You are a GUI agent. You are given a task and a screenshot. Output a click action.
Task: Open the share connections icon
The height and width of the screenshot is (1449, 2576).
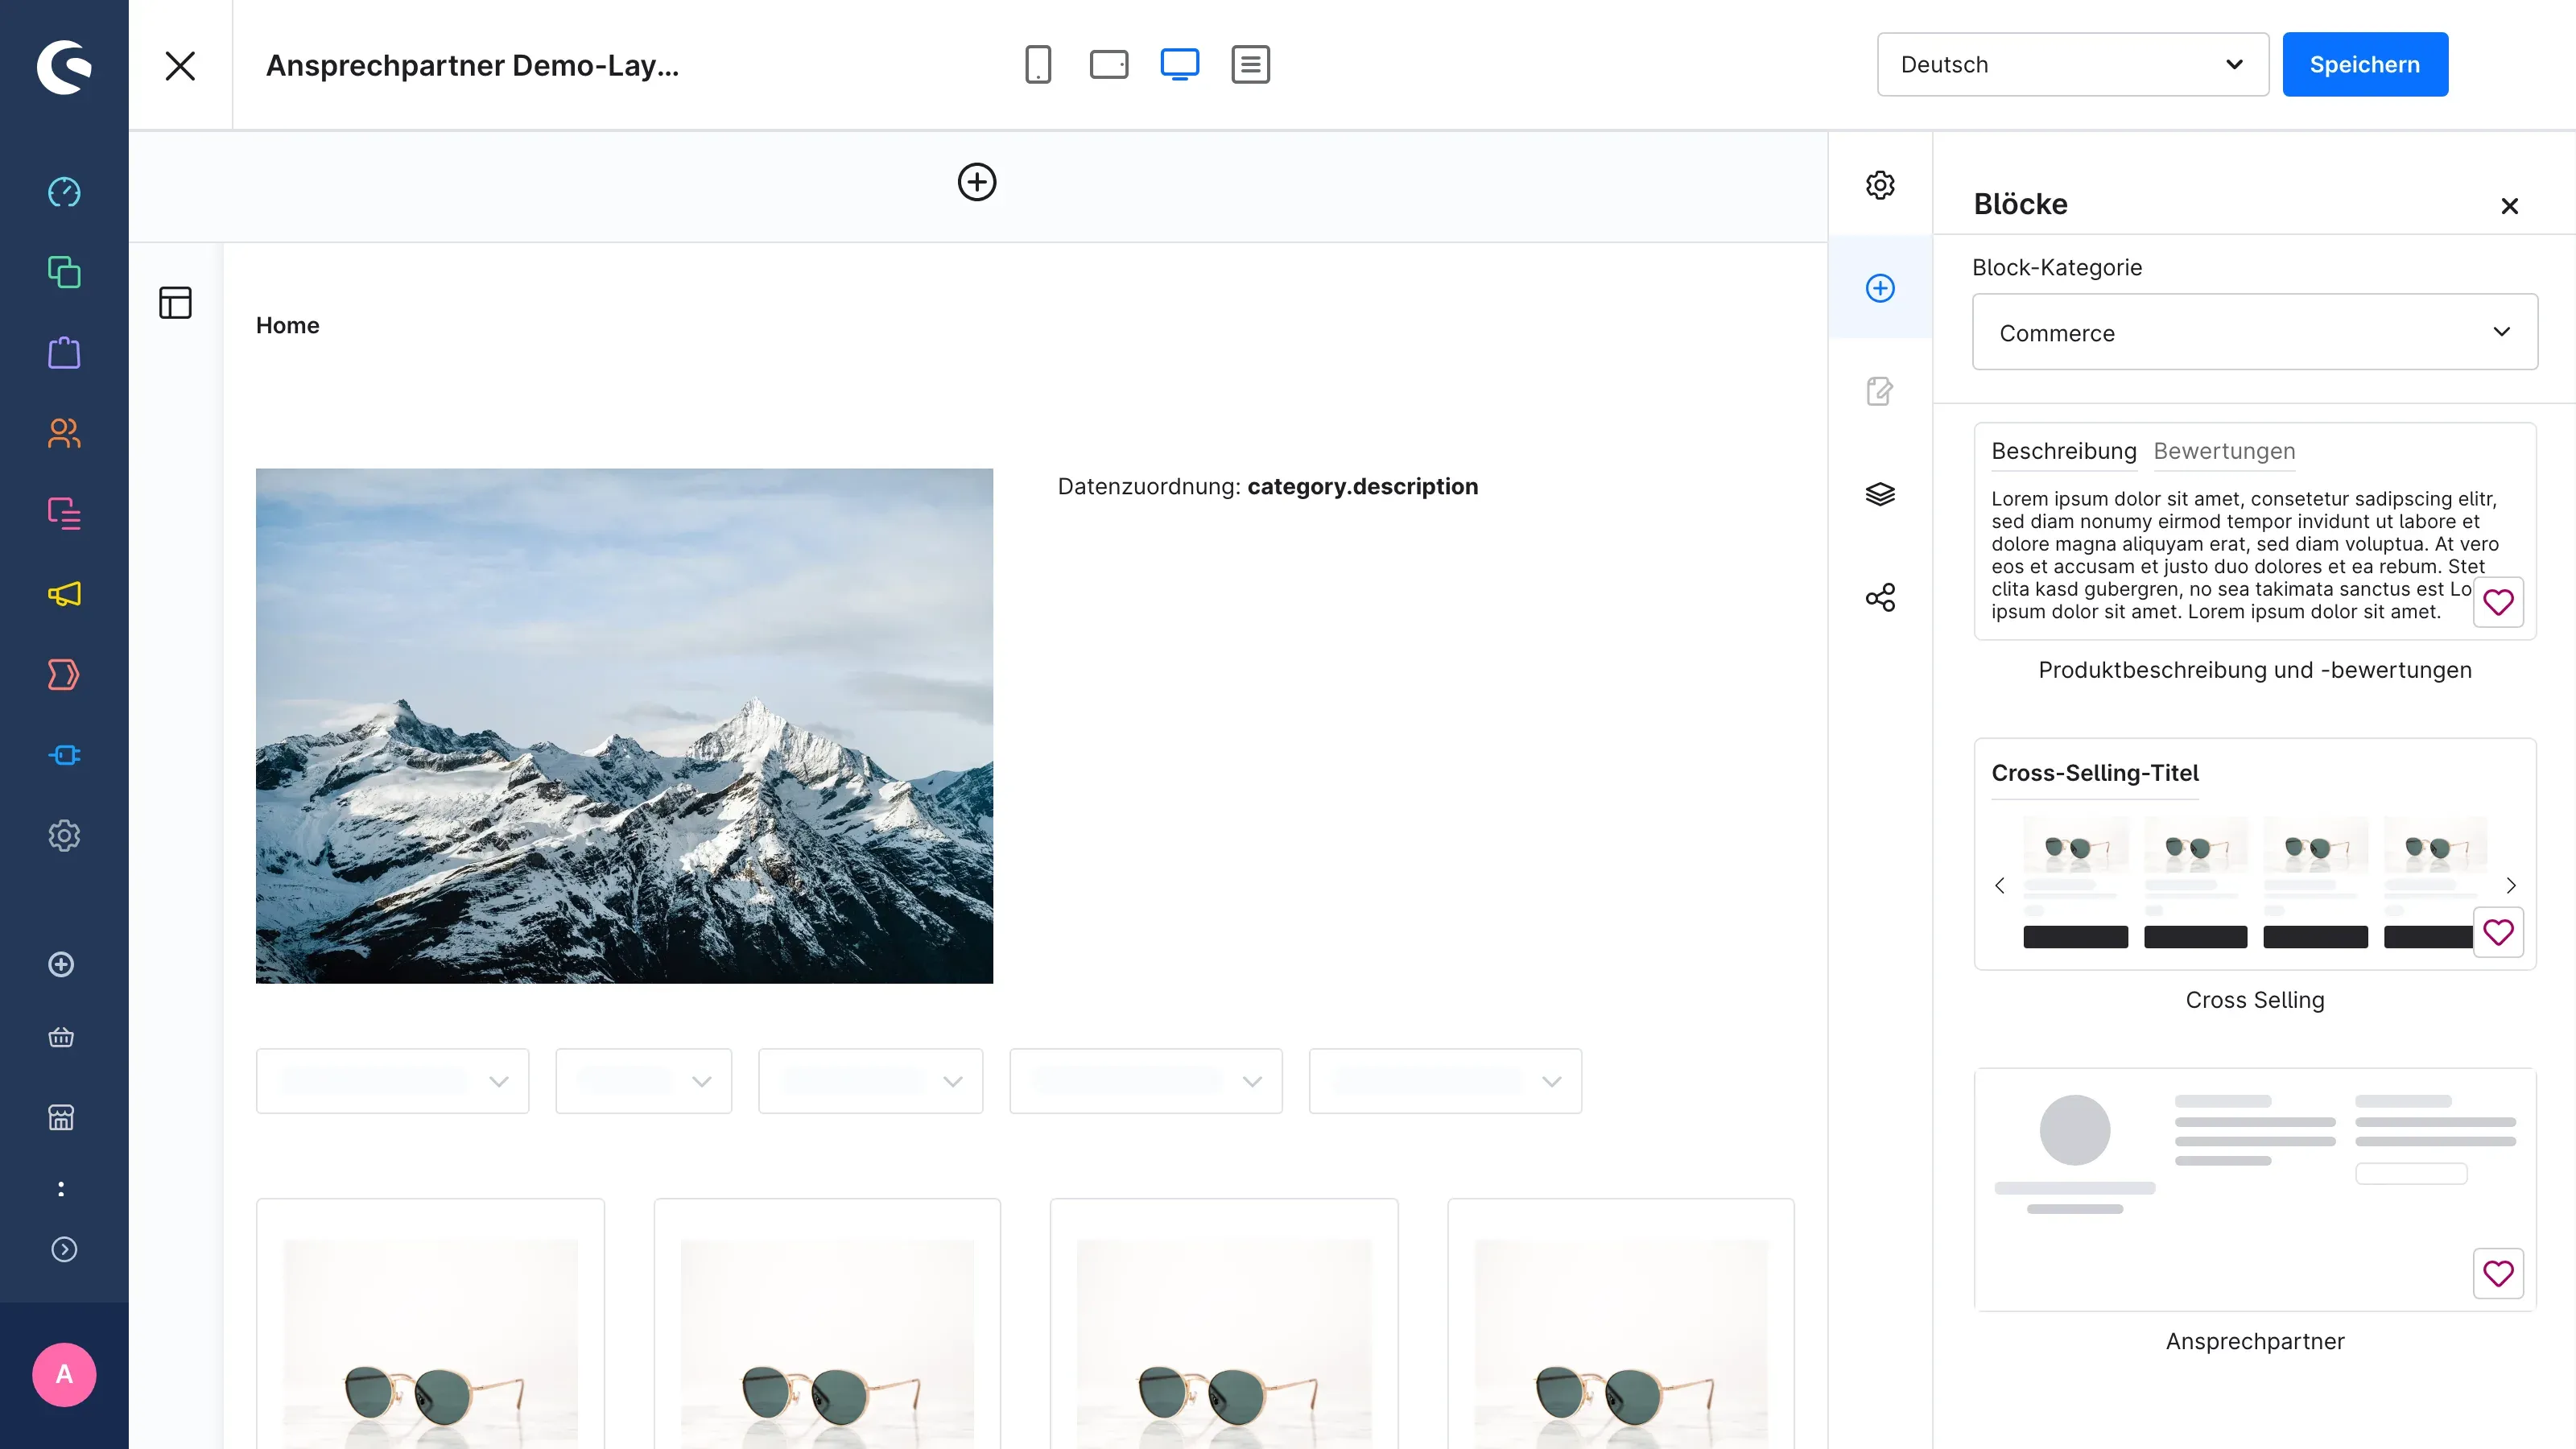click(1880, 597)
